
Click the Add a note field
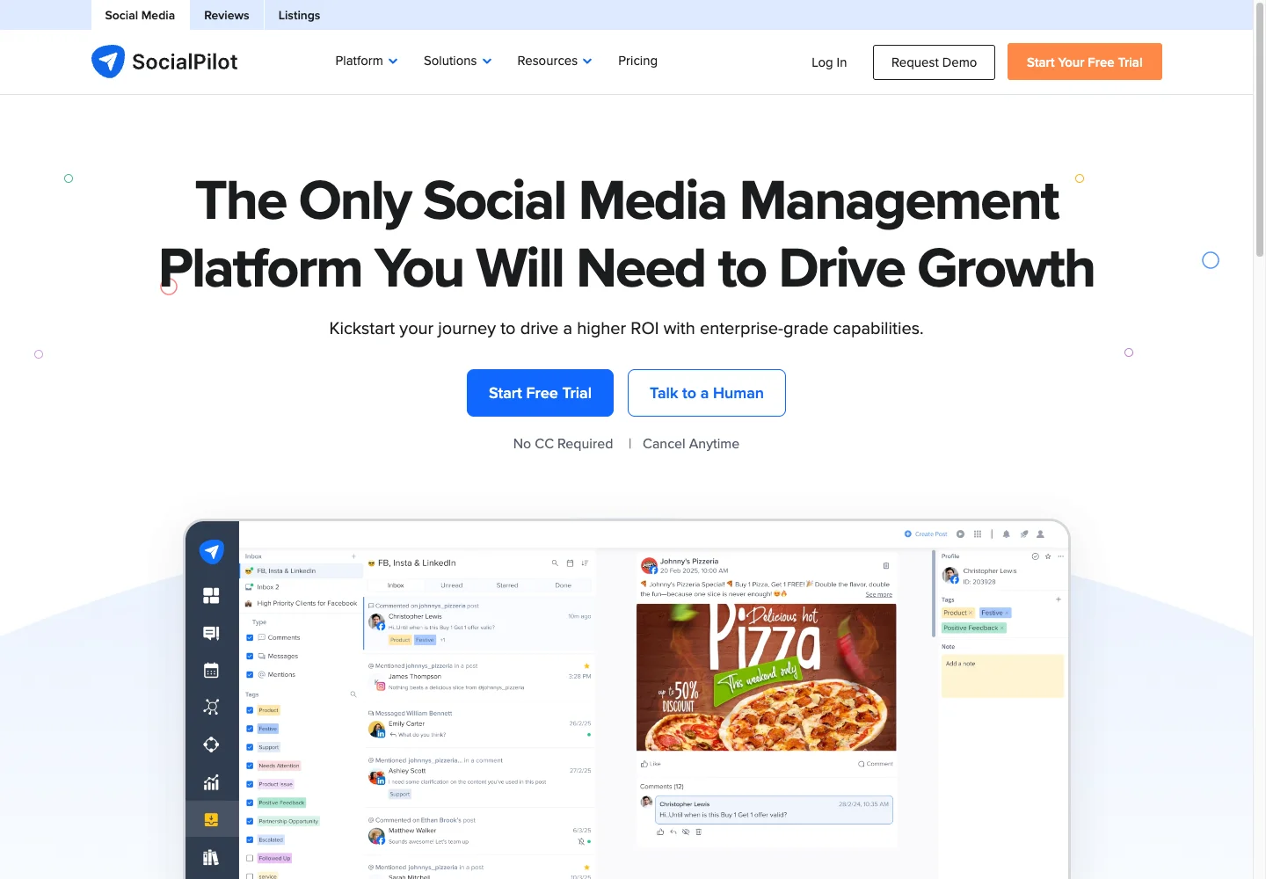(x=1002, y=676)
